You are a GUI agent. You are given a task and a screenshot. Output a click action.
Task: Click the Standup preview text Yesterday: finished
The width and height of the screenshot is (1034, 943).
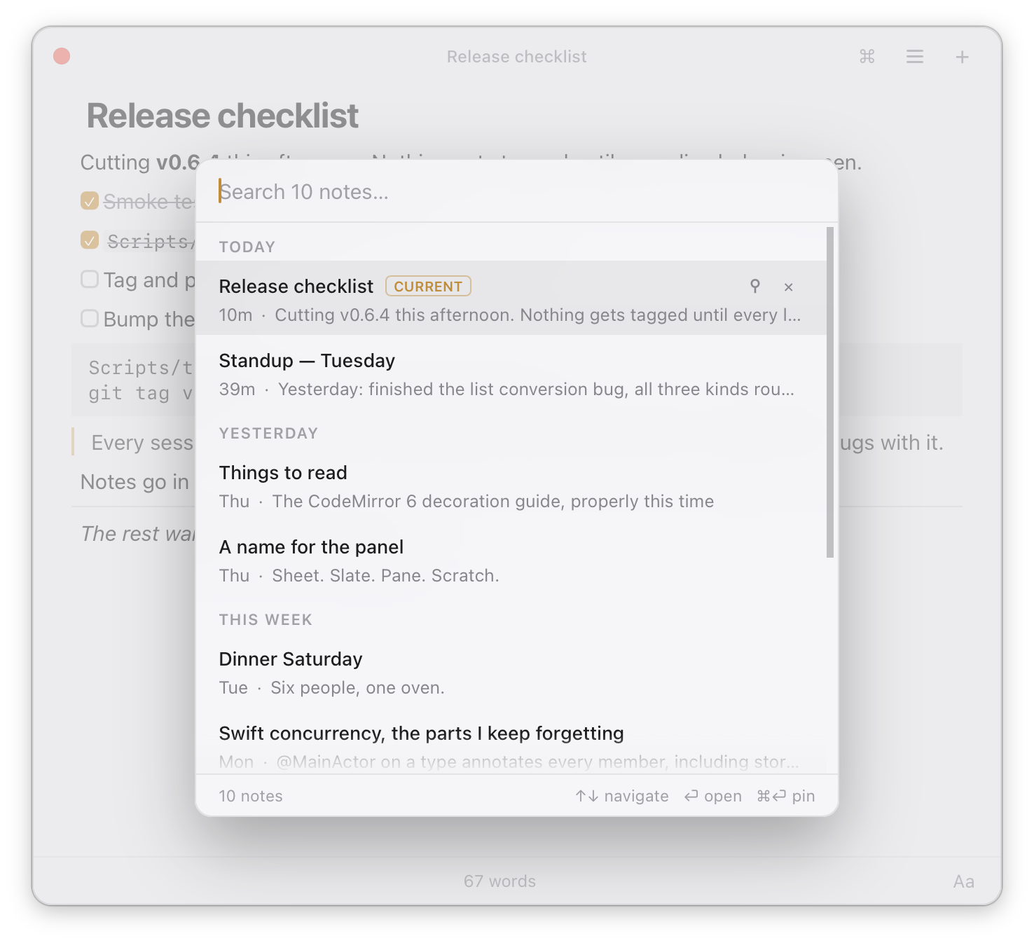tap(536, 389)
